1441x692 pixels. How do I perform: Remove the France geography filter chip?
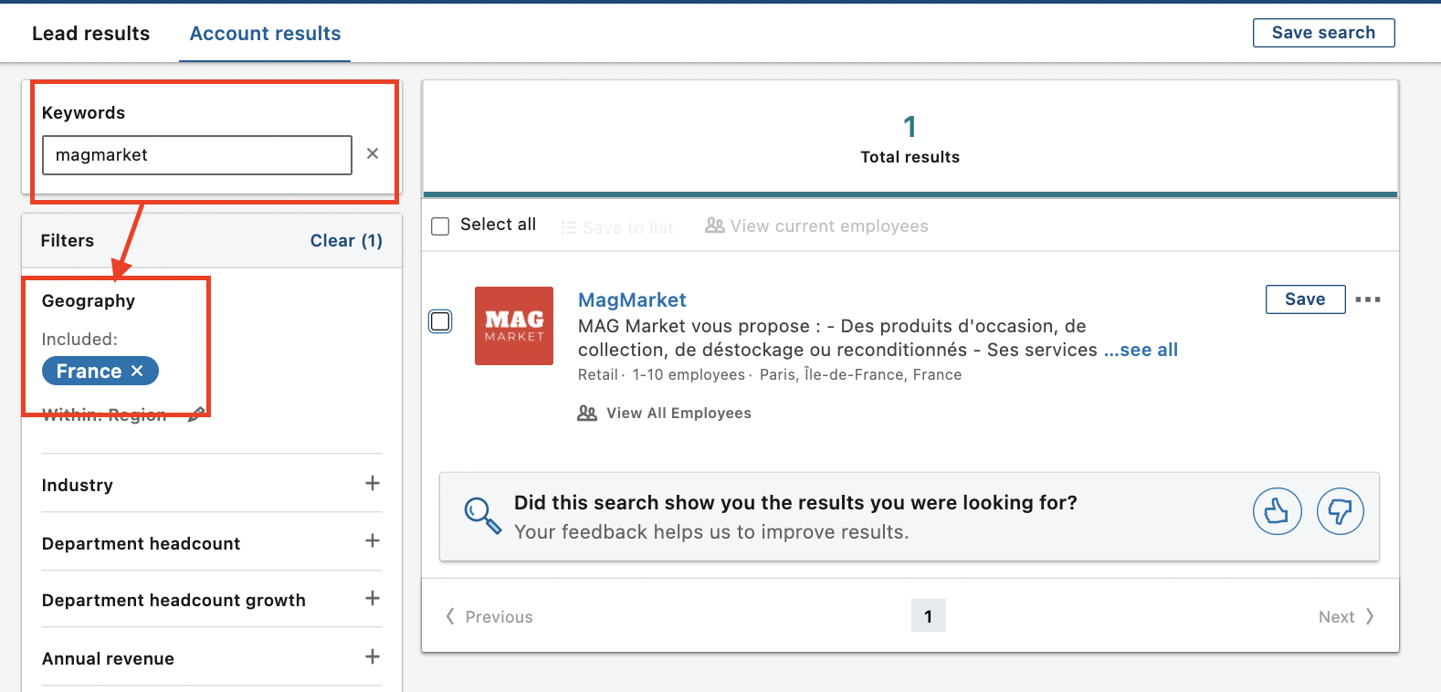[137, 371]
